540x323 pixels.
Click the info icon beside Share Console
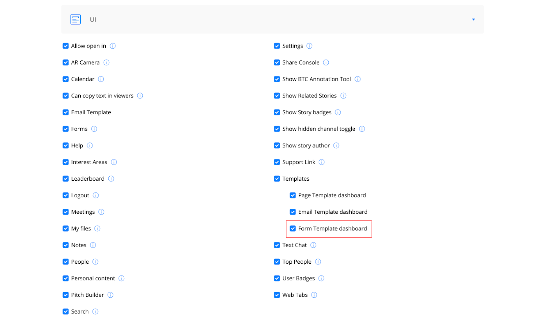click(x=326, y=62)
